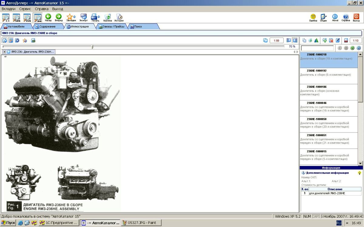Select part 236НЕ-1000015 in the list
Viewport: 364px width, 227px height.
[329, 156]
